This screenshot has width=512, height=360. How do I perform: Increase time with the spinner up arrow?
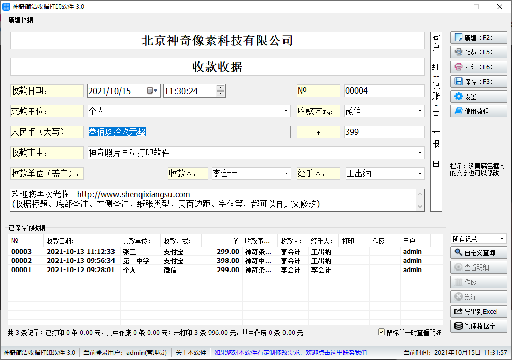pyautogui.click(x=221, y=88)
